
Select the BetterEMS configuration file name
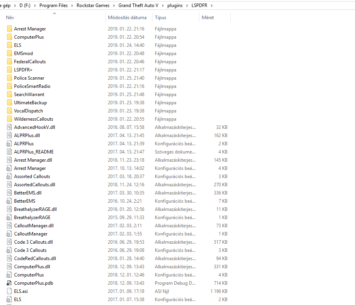pos(25,201)
